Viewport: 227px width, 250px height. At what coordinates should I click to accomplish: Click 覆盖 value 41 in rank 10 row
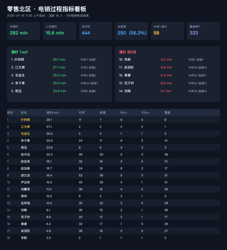(x=166, y=182)
